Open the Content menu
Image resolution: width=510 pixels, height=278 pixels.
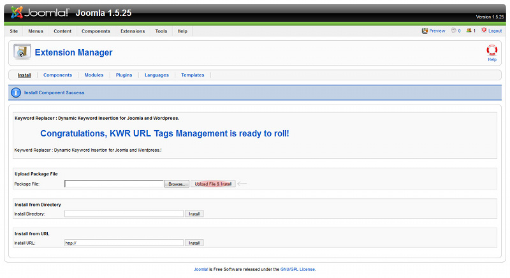click(62, 31)
